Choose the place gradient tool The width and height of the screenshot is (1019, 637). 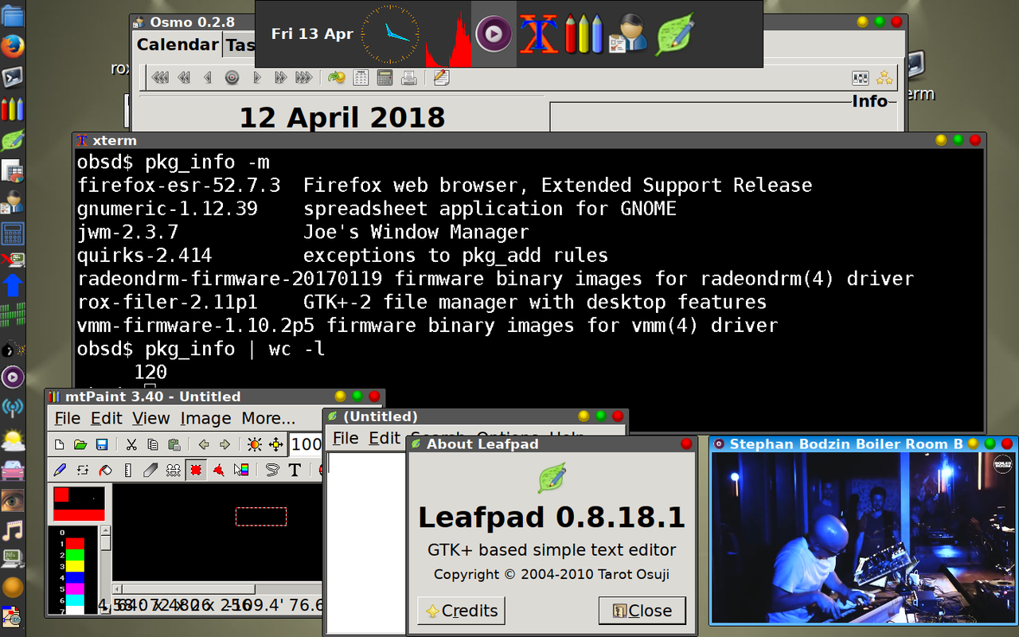coord(241,470)
